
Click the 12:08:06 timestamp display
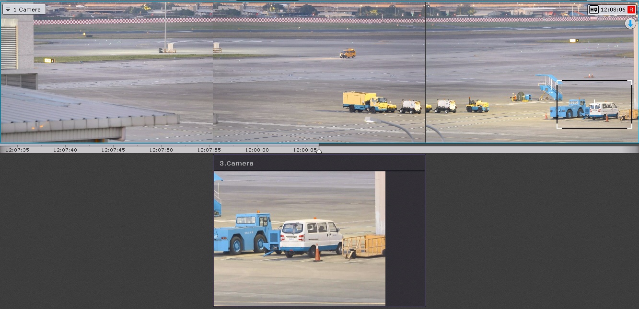coord(613,10)
